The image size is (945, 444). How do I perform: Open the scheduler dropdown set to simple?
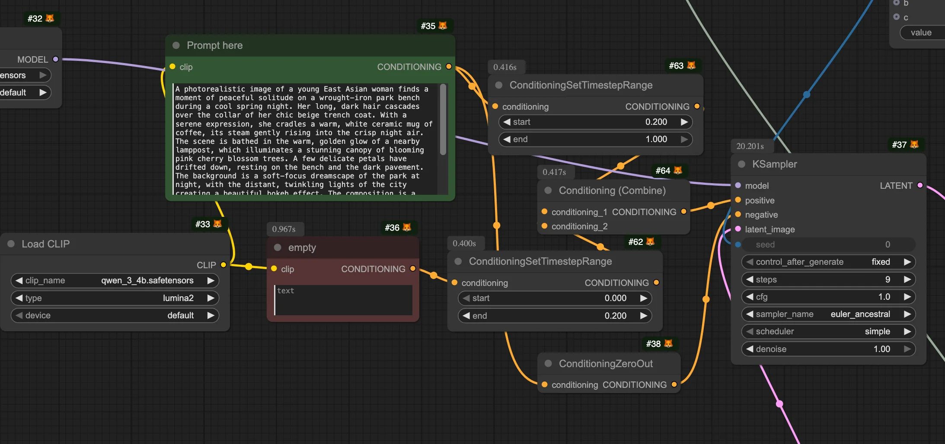828,331
